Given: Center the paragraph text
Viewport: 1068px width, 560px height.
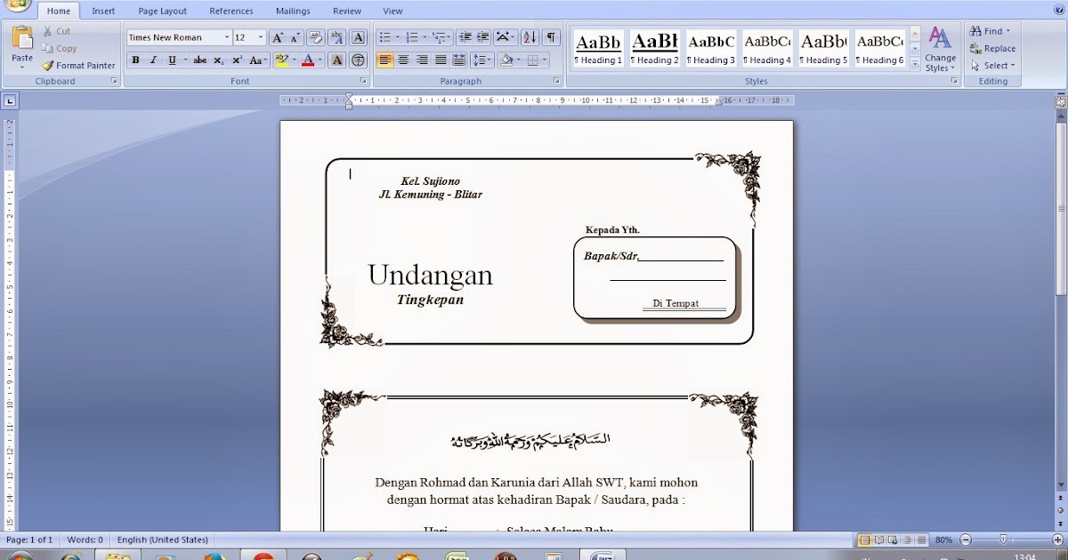Looking at the screenshot, I should click(x=403, y=60).
